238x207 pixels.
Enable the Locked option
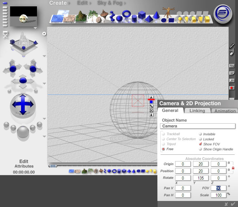pyautogui.click(x=201, y=139)
